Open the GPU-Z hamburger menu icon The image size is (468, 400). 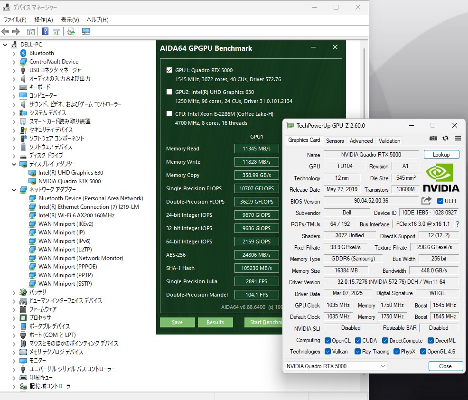pyautogui.click(x=458, y=138)
